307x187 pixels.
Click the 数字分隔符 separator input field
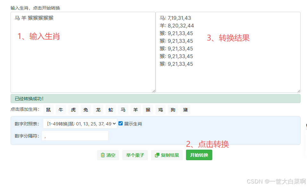pos(75,136)
